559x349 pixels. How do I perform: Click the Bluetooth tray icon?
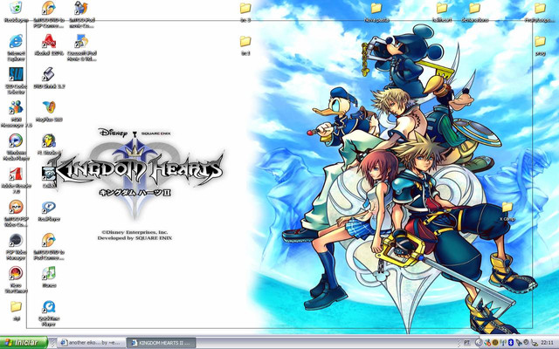click(511, 343)
